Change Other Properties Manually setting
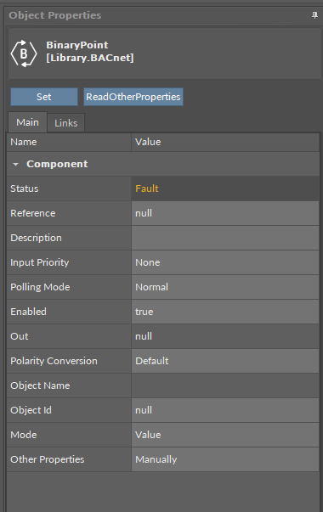The image size is (323, 512). click(x=225, y=459)
